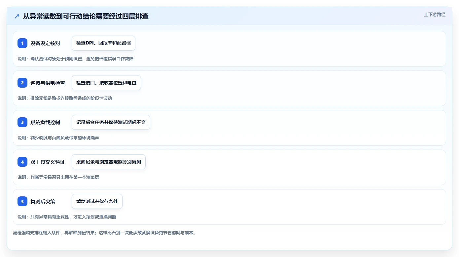Select the 桌面记录与浏览器观察分别复测 chip
This screenshot has height=257, width=459.
(x=109, y=162)
